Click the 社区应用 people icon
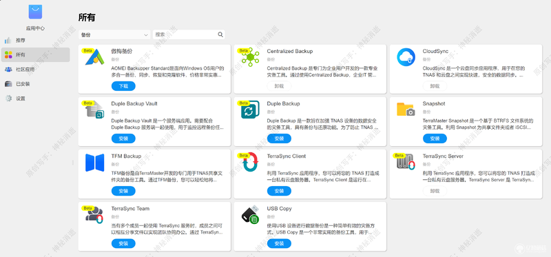 [8, 70]
